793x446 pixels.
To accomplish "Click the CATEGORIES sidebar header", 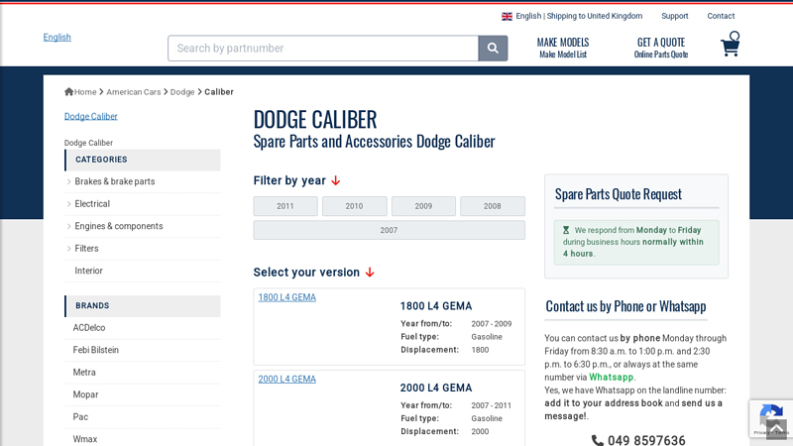I will point(143,160).
